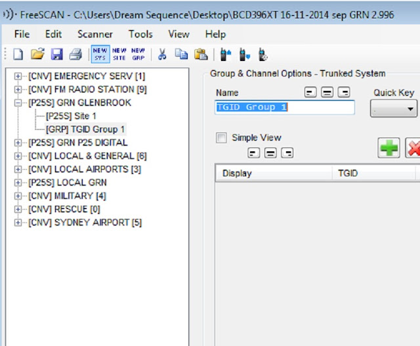Image resolution: width=420 pixels, height=346 pixels.
Task: Collapse the GRN GLENBROOK tree node
Action: 18,103
